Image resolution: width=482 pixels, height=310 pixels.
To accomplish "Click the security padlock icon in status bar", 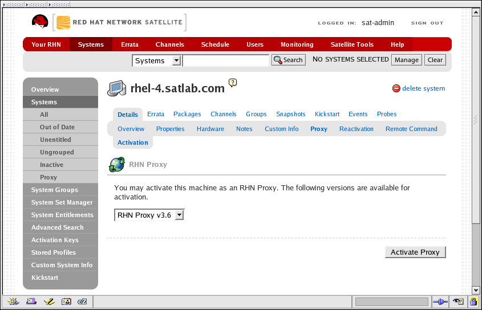I will [x=473, y=301].
